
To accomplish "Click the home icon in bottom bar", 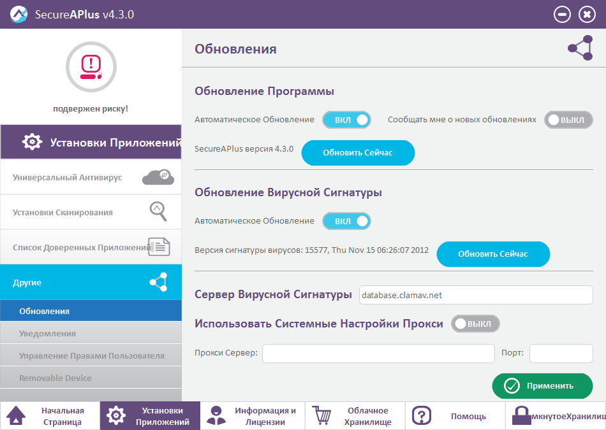I will coord(16,416).
